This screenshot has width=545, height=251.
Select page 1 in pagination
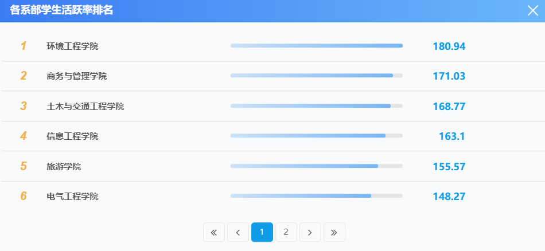262,232
